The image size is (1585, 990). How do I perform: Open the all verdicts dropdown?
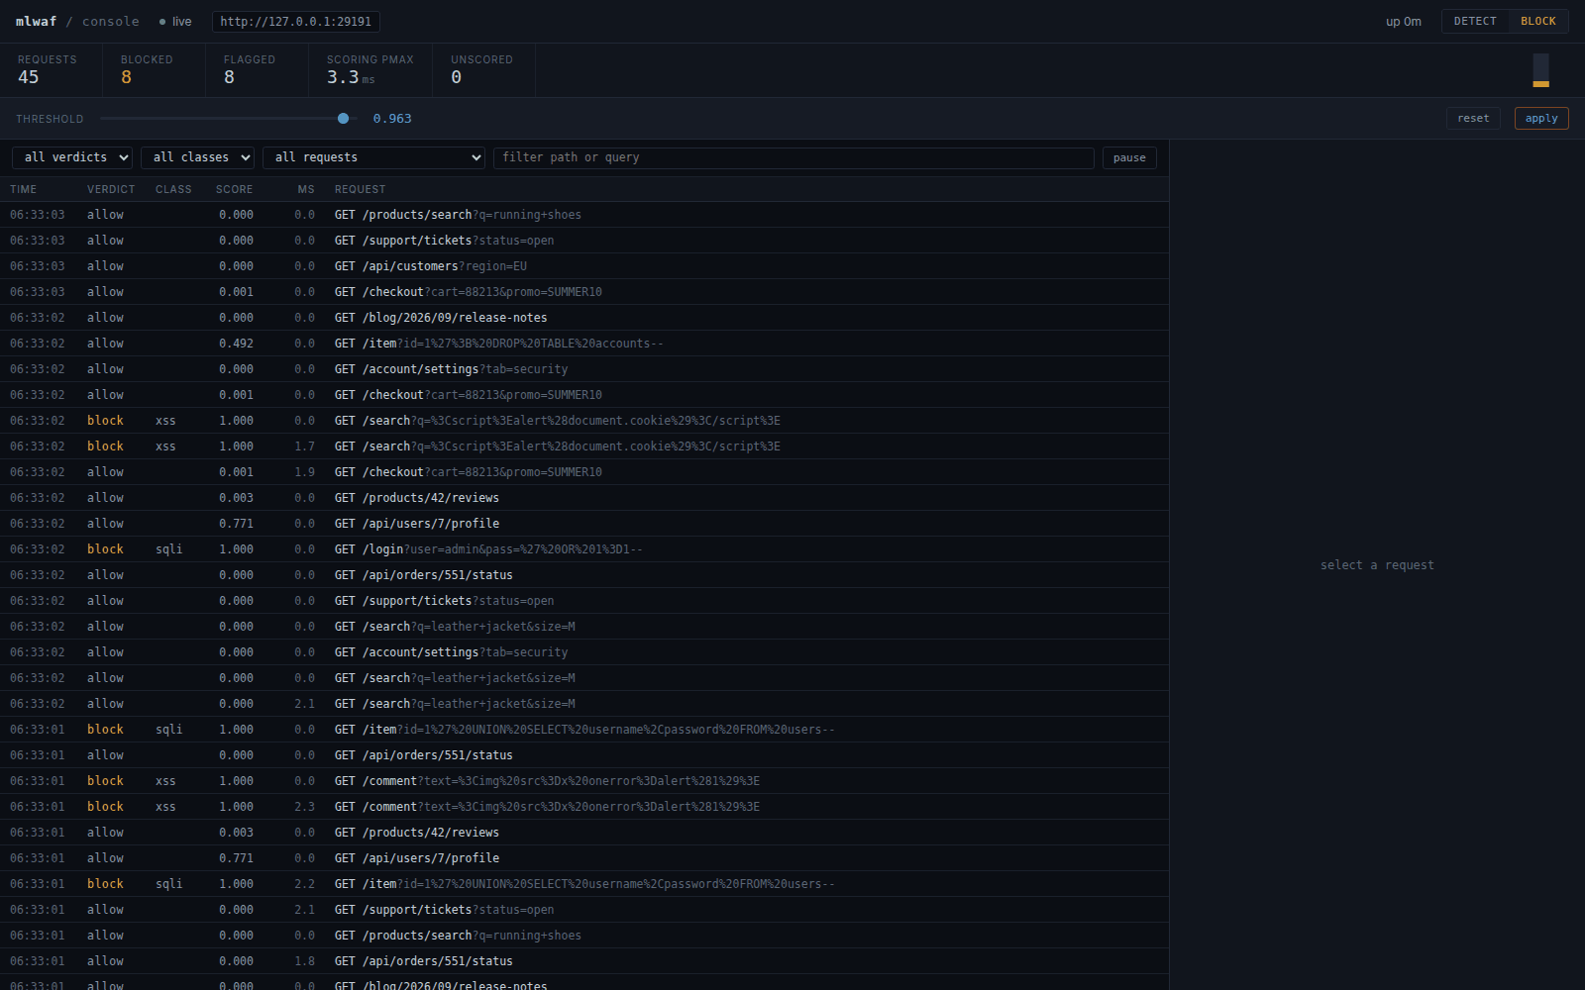[72, 157]
